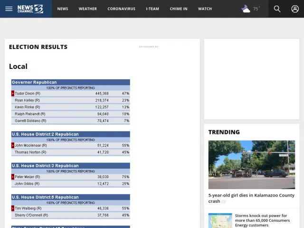Click the winner arrow marker beside Peter Meijer
The image size is (304, 228).
pyautogui.click(x=13, y=177)
